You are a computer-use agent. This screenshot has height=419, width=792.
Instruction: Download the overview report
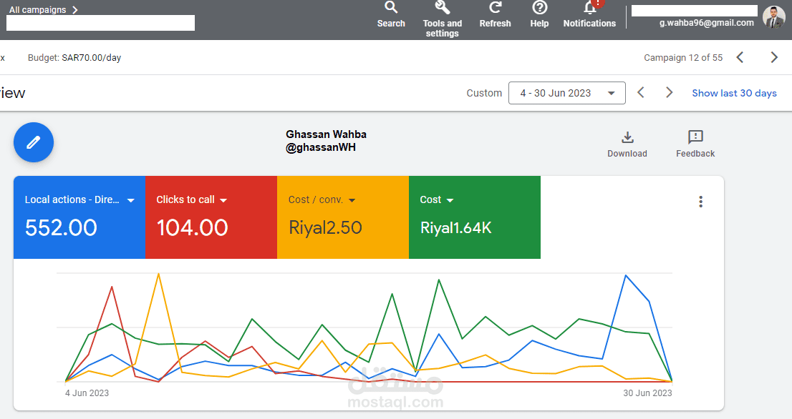pos(627,143)
